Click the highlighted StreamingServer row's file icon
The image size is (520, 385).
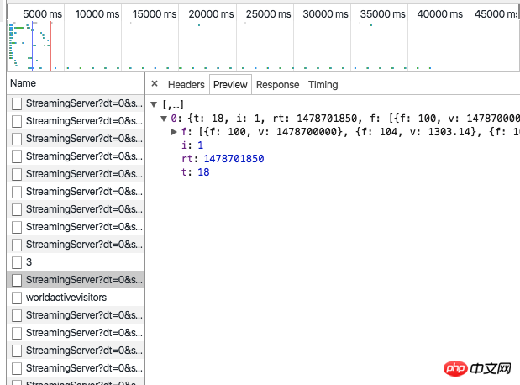click(x=17, y=280)
